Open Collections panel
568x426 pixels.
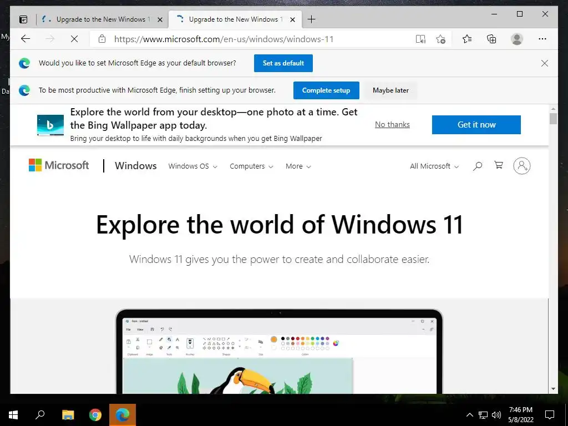tap(491, 39)
